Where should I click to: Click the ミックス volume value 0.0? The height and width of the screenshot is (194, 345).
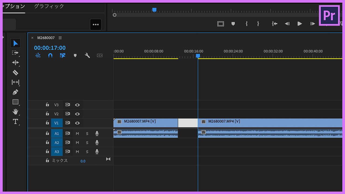tap(83, 161)
